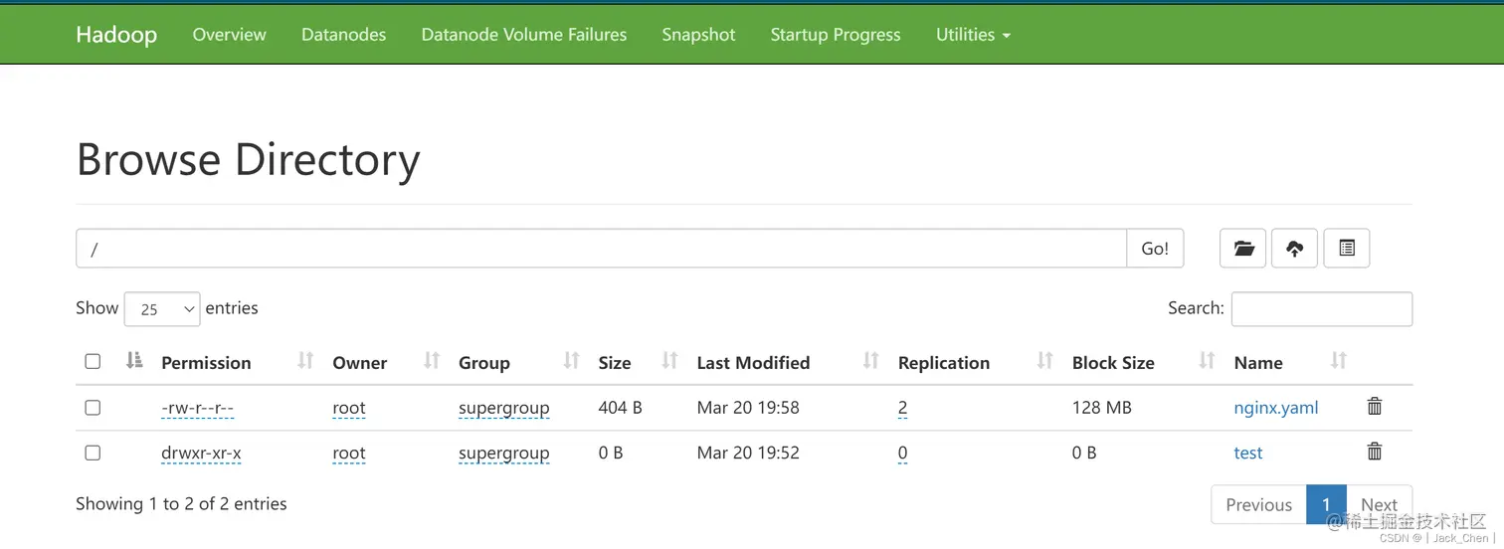Image resolution: width=1504 pixels, height=549 pixels.
Task: Delete the test directory via trash icon
Action: coord(1375,452)
